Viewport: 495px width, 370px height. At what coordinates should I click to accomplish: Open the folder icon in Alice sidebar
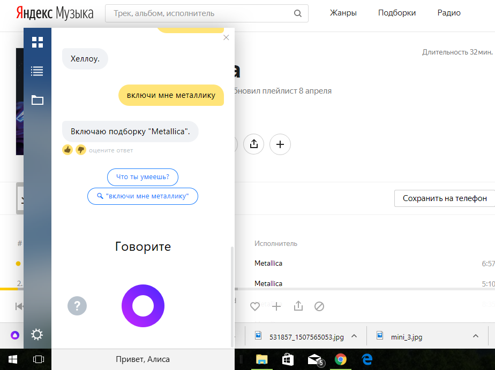pyautogui.click(x=37, y=100)
